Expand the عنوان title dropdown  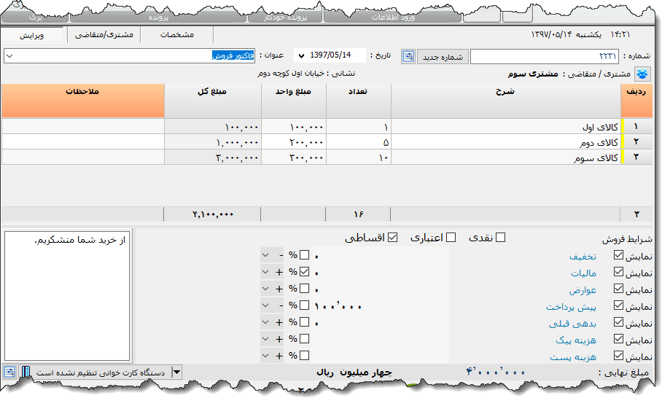[x=9, y=56]
